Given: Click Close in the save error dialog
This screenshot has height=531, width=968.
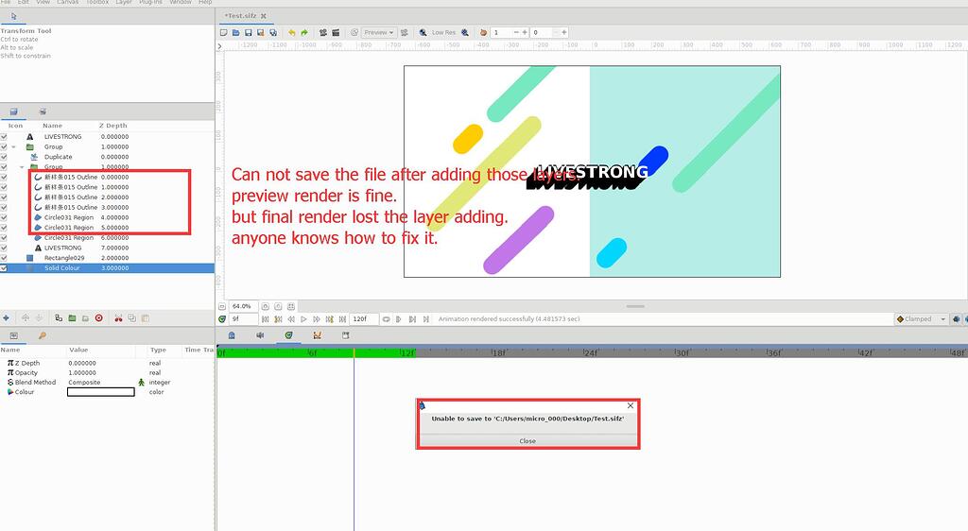Looking at the screenshot, I should (527, 440).
